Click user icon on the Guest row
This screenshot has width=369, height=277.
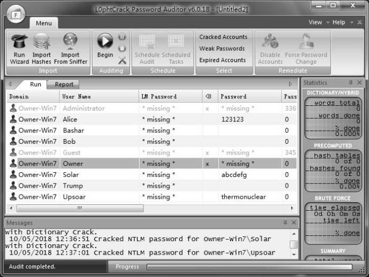[x=13, y=152]
